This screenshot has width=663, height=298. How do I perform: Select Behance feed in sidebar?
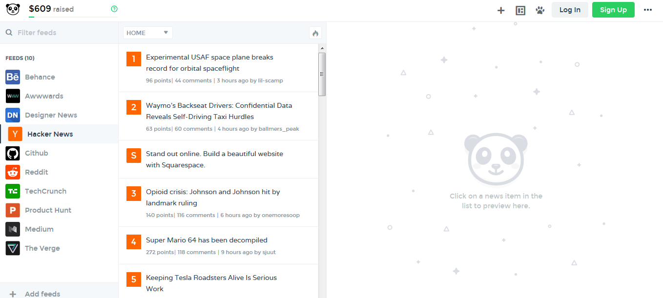click(40, 77)
